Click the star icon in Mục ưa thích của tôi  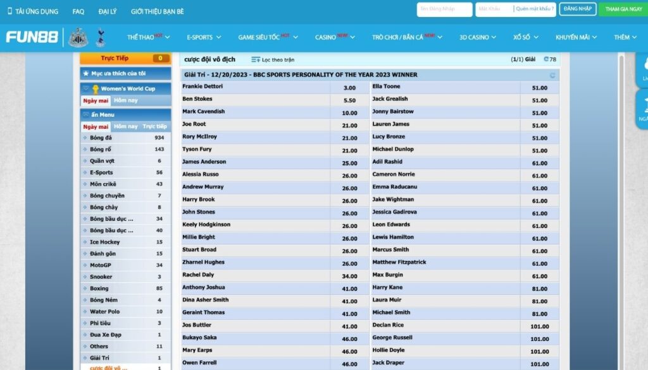(x=86, y=73)
